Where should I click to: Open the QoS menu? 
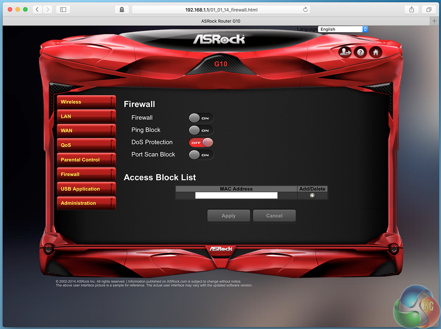[x=86, y=145]
